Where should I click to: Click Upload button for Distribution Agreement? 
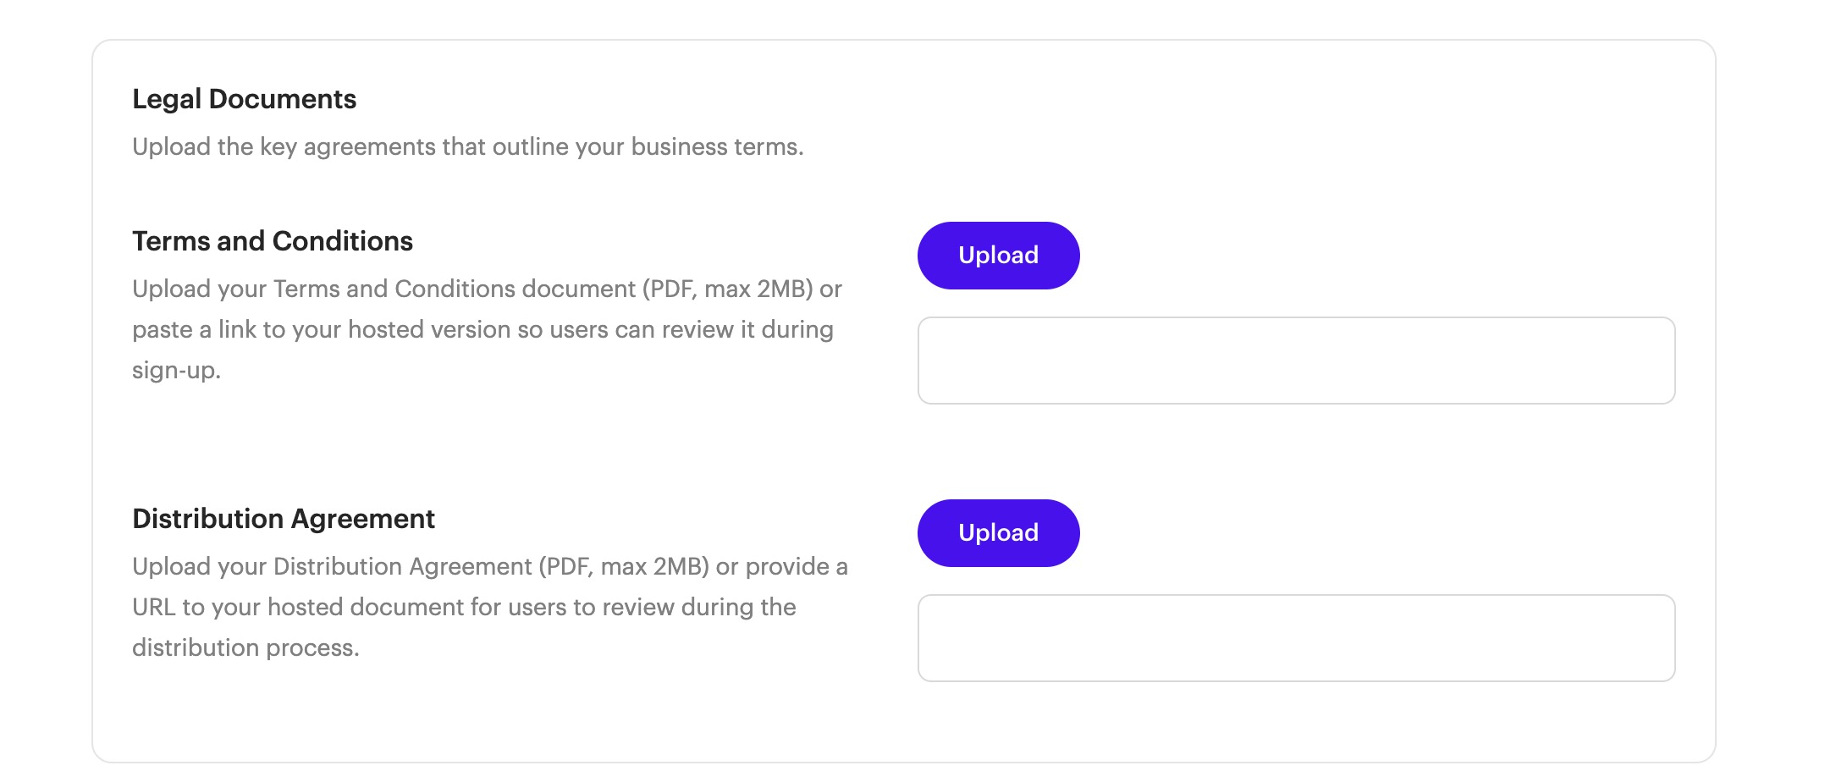click(998, 533)
